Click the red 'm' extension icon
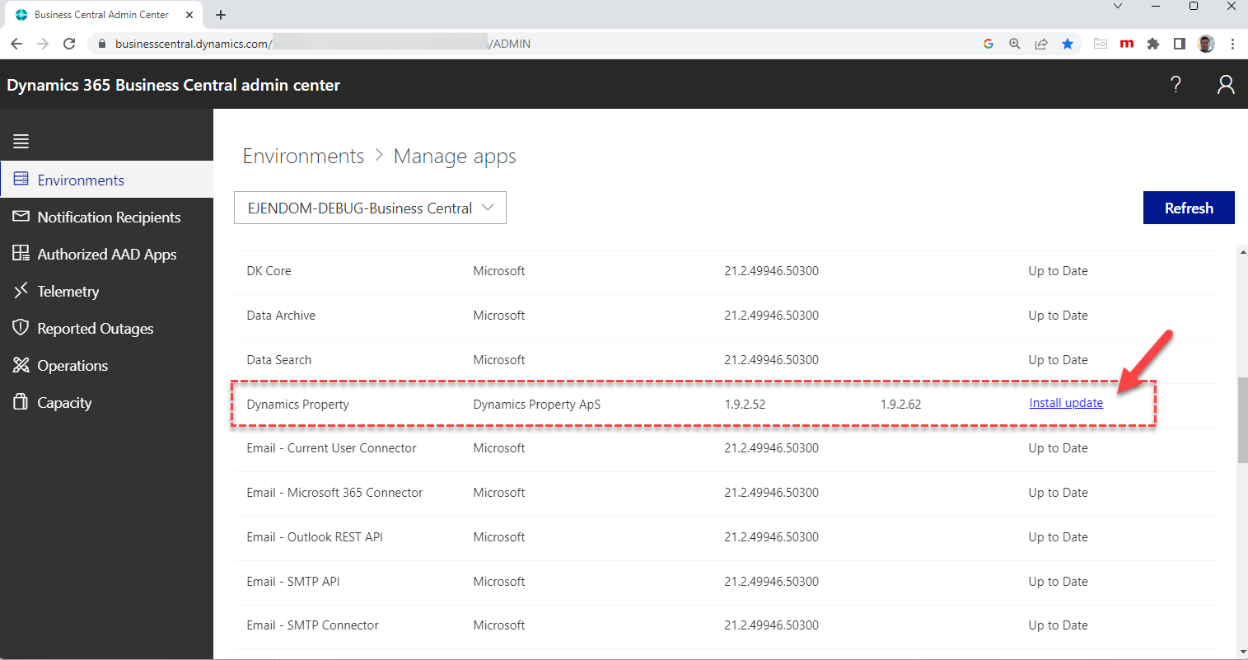Image resolution: width=1248 pixels, height=660 pixels. [x=1127, y=44]
